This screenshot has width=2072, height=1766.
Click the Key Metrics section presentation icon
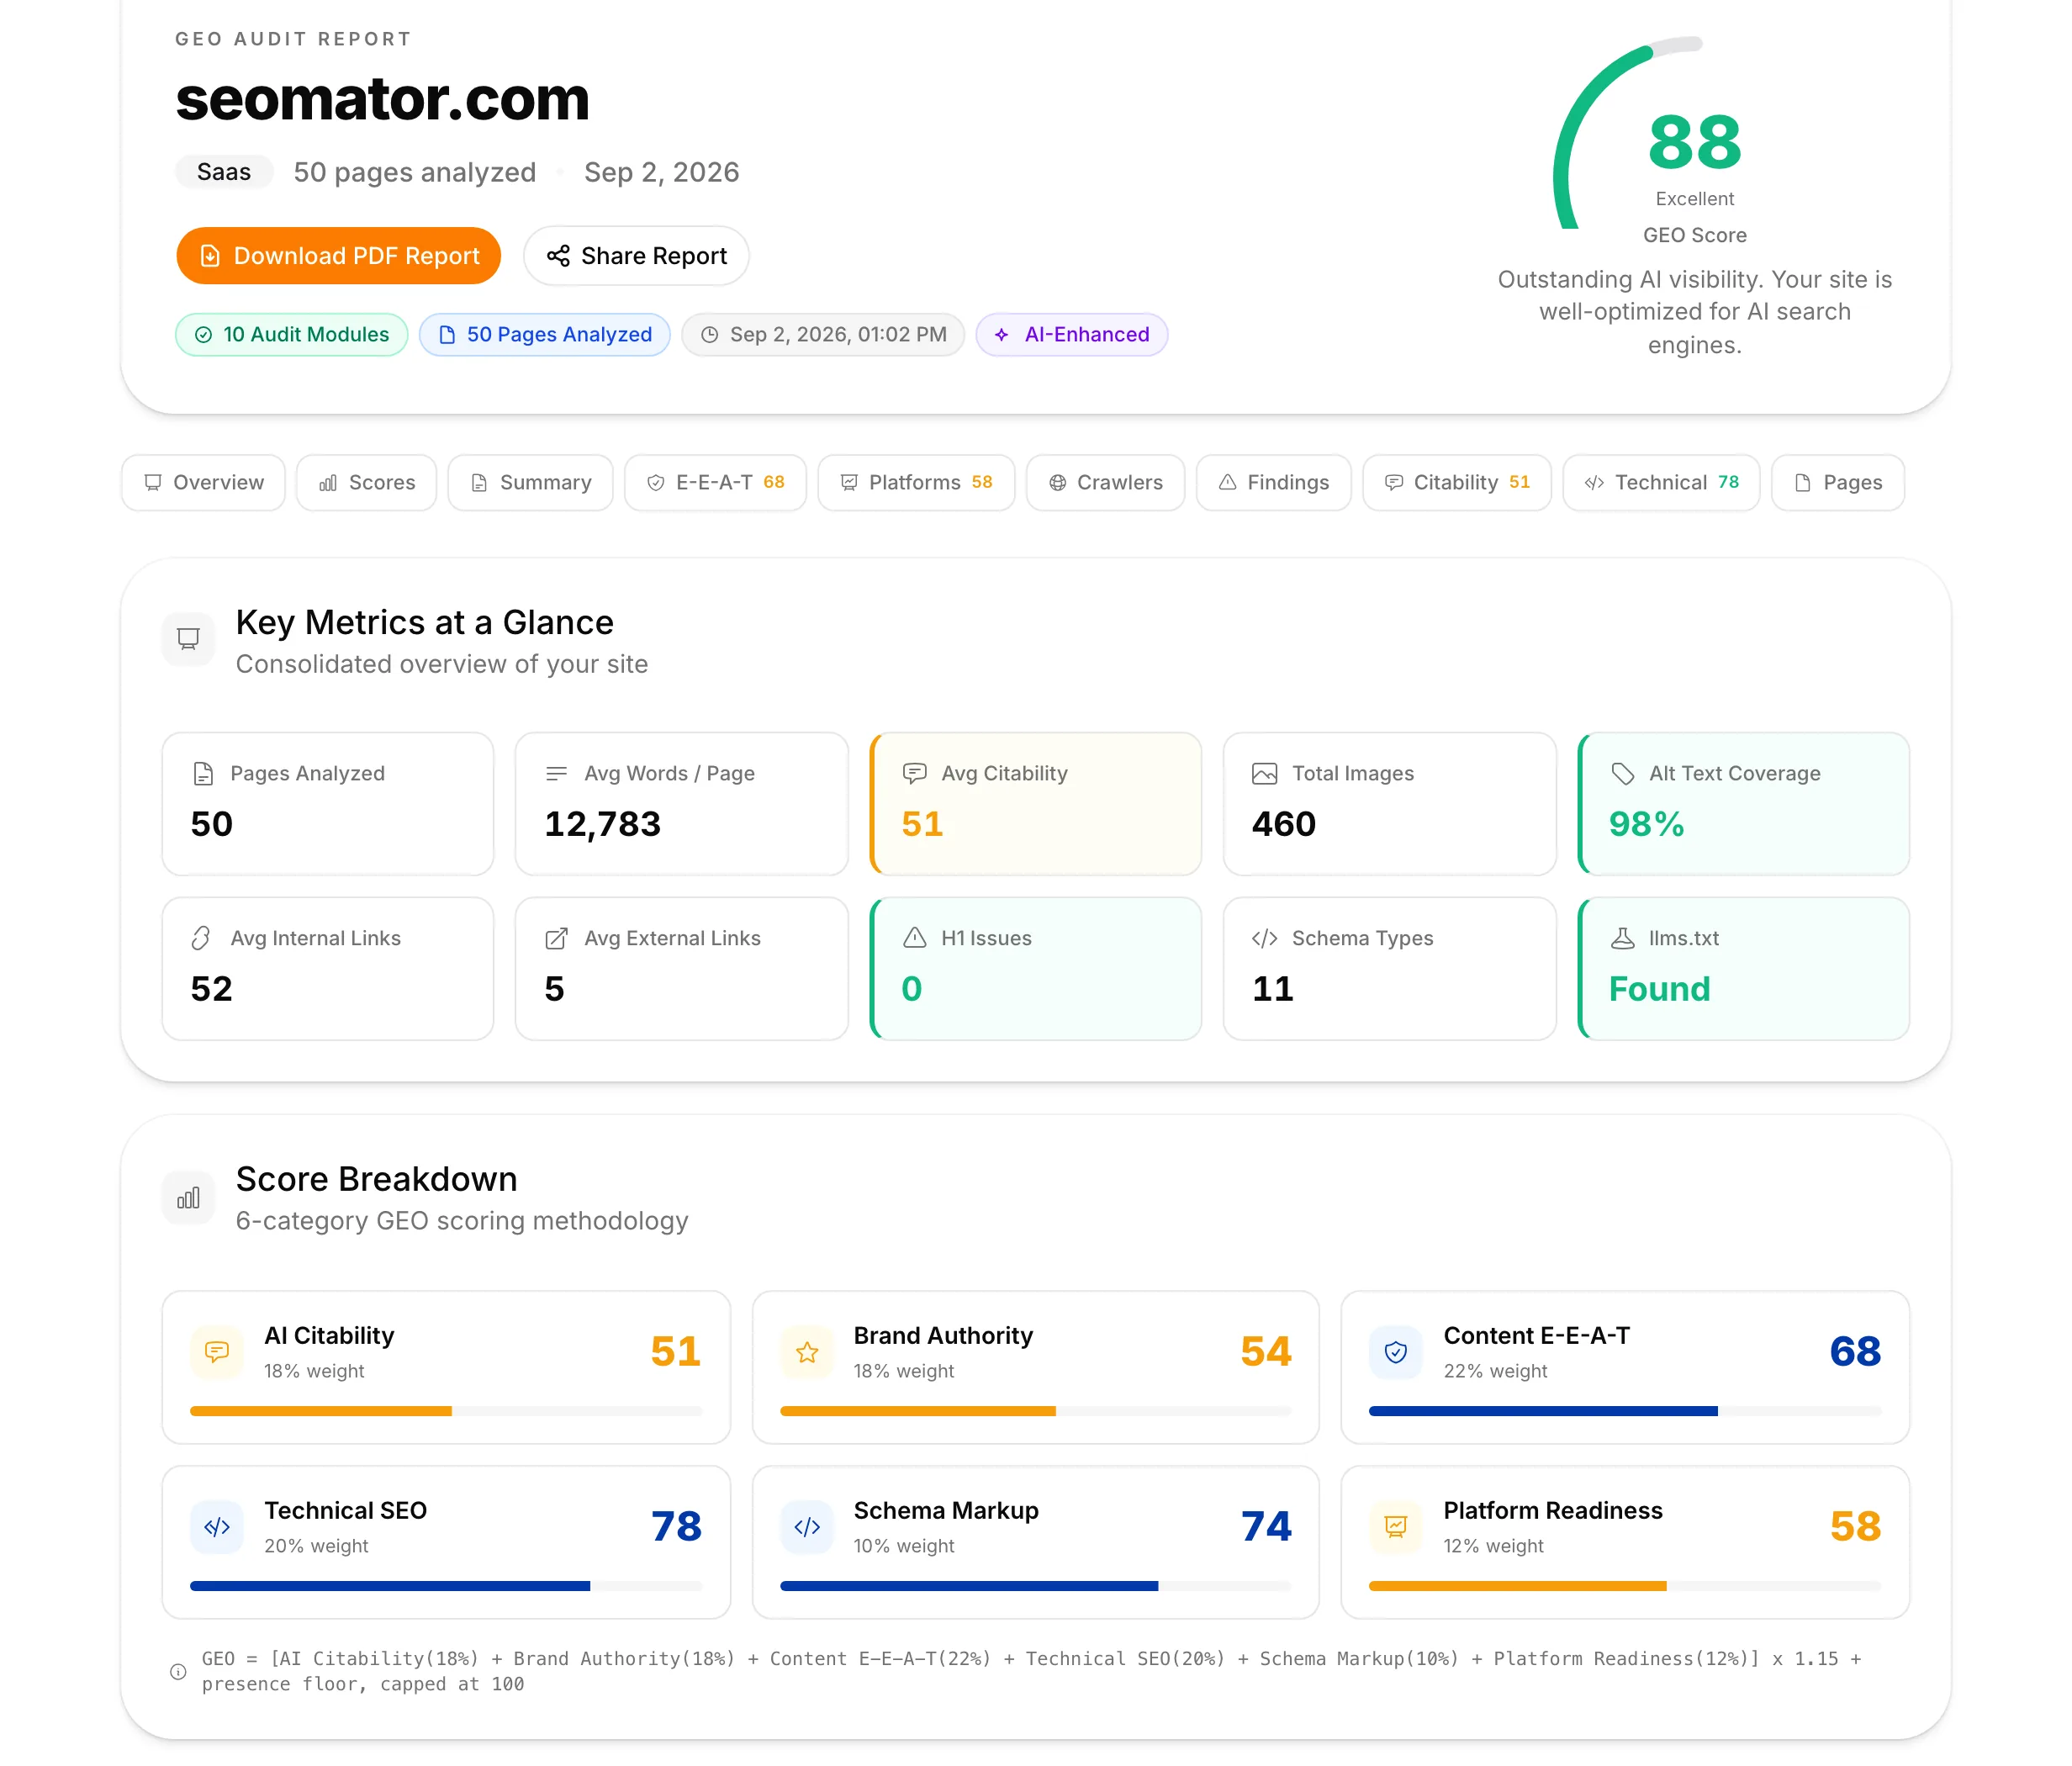188,639
